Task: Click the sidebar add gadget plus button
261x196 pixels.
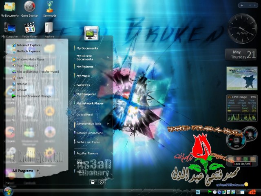Action: coord(242,5)
